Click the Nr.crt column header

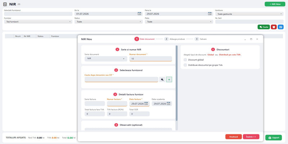[x=18, y=36]
